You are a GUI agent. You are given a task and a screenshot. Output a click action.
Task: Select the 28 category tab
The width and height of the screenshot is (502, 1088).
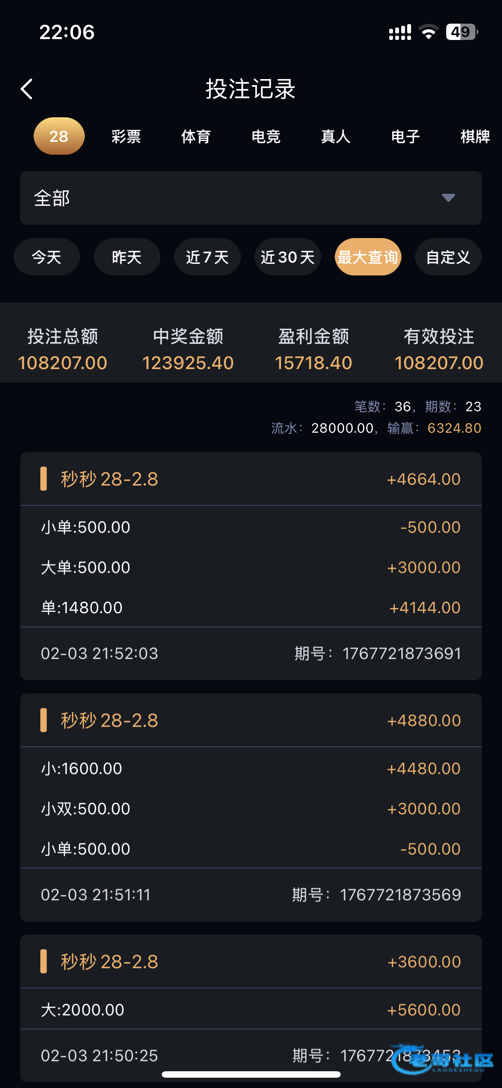coord(59,136)
